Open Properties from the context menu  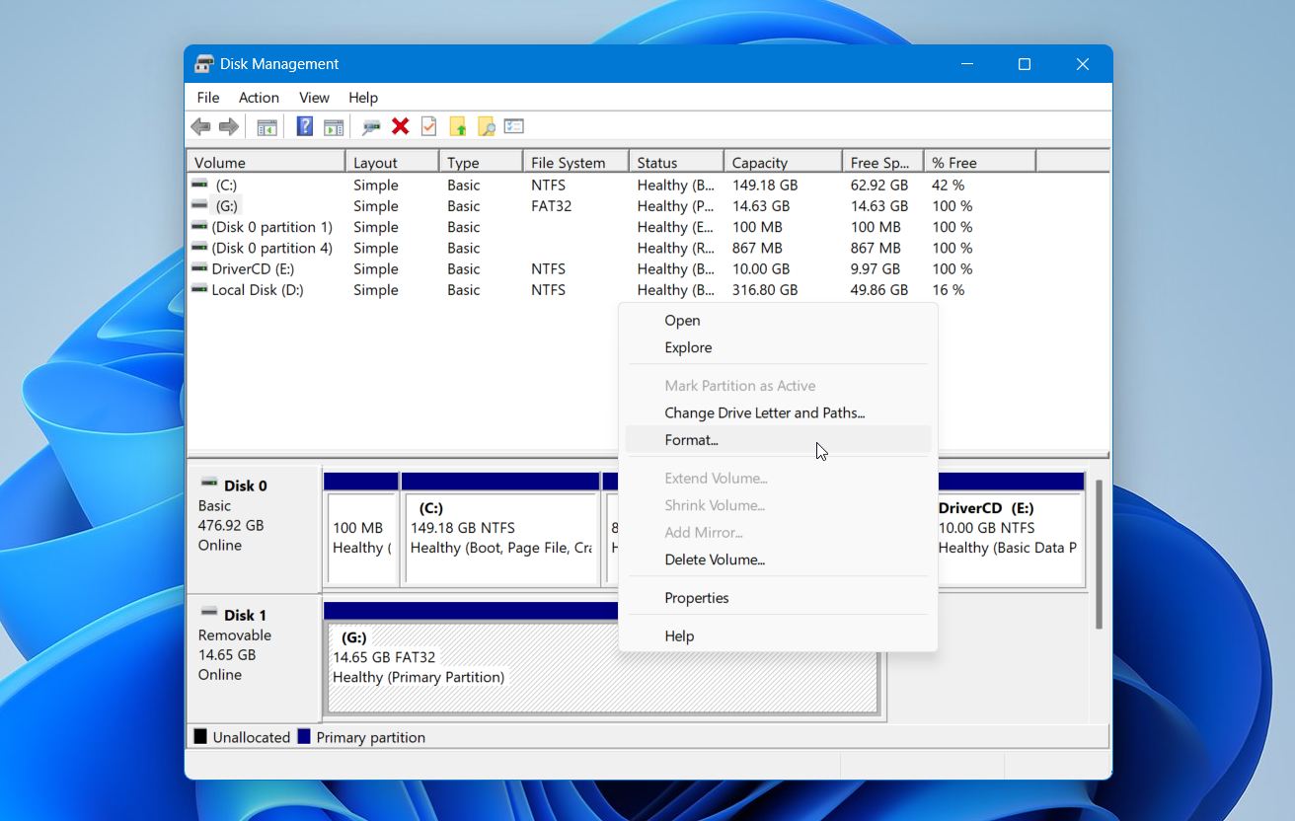click(778, 598)
